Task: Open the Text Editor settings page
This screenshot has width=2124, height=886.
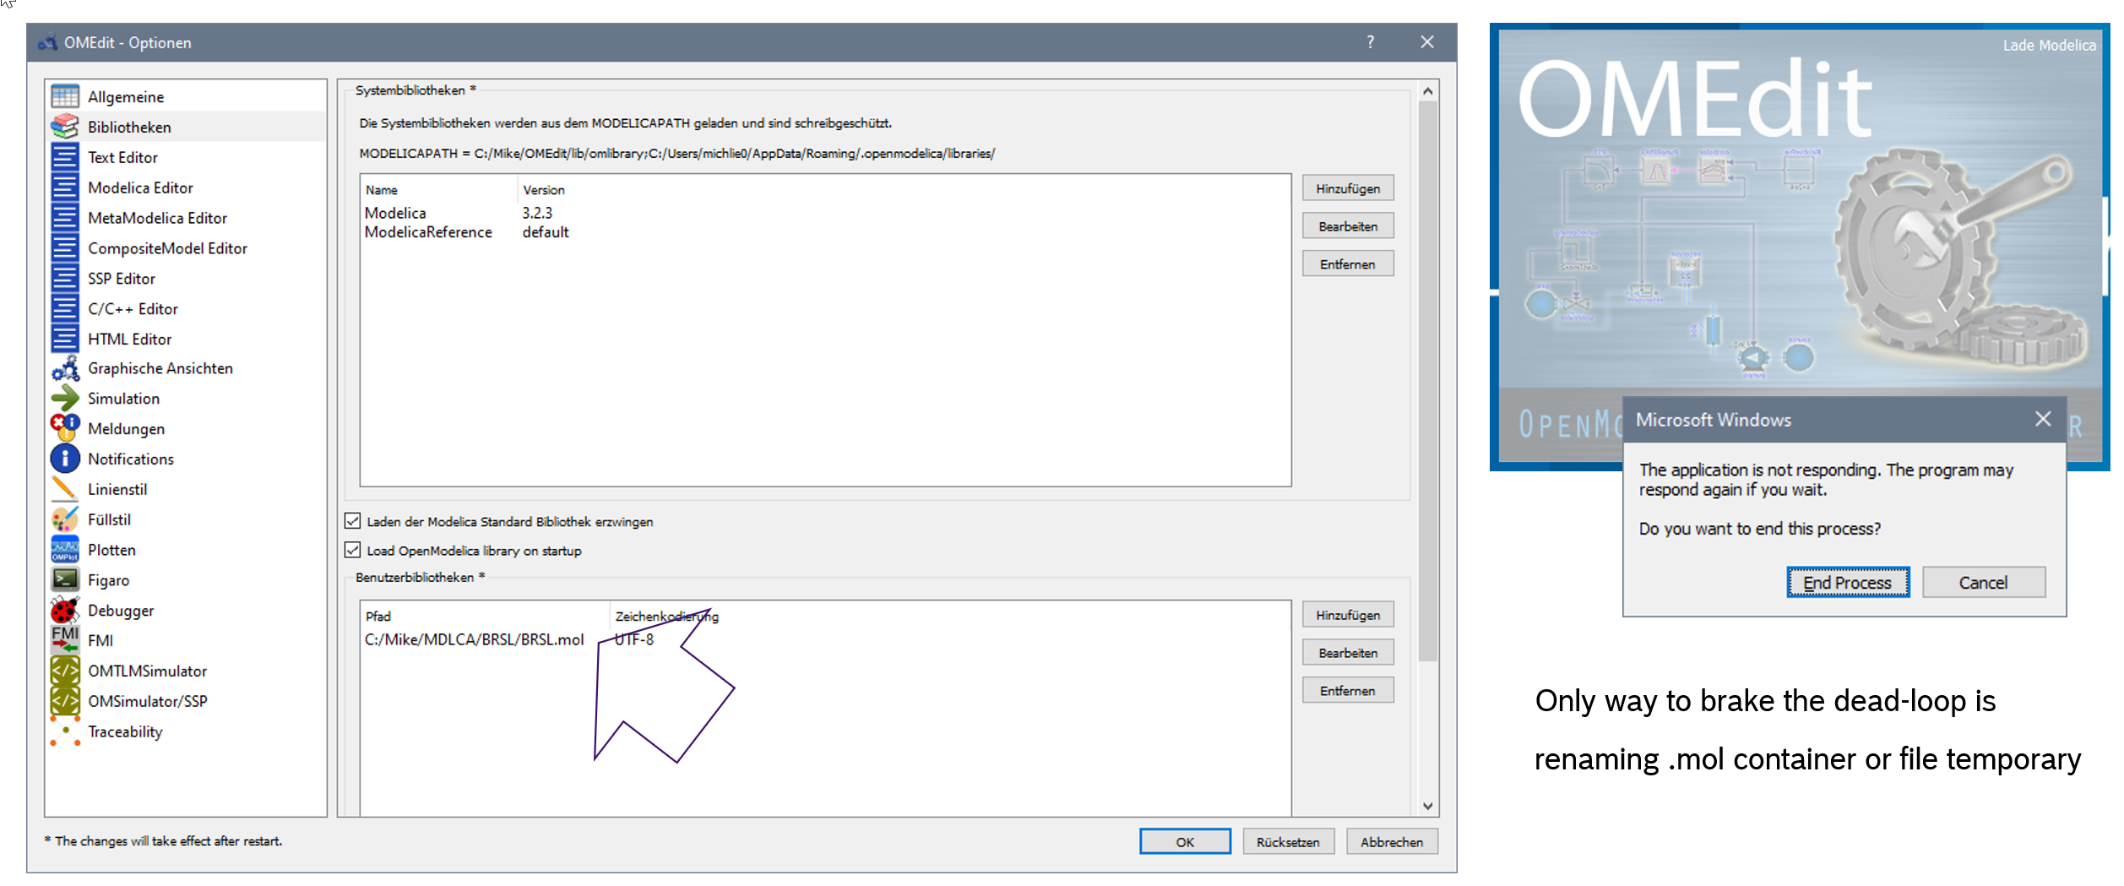Action: click(x=122, y=157)
